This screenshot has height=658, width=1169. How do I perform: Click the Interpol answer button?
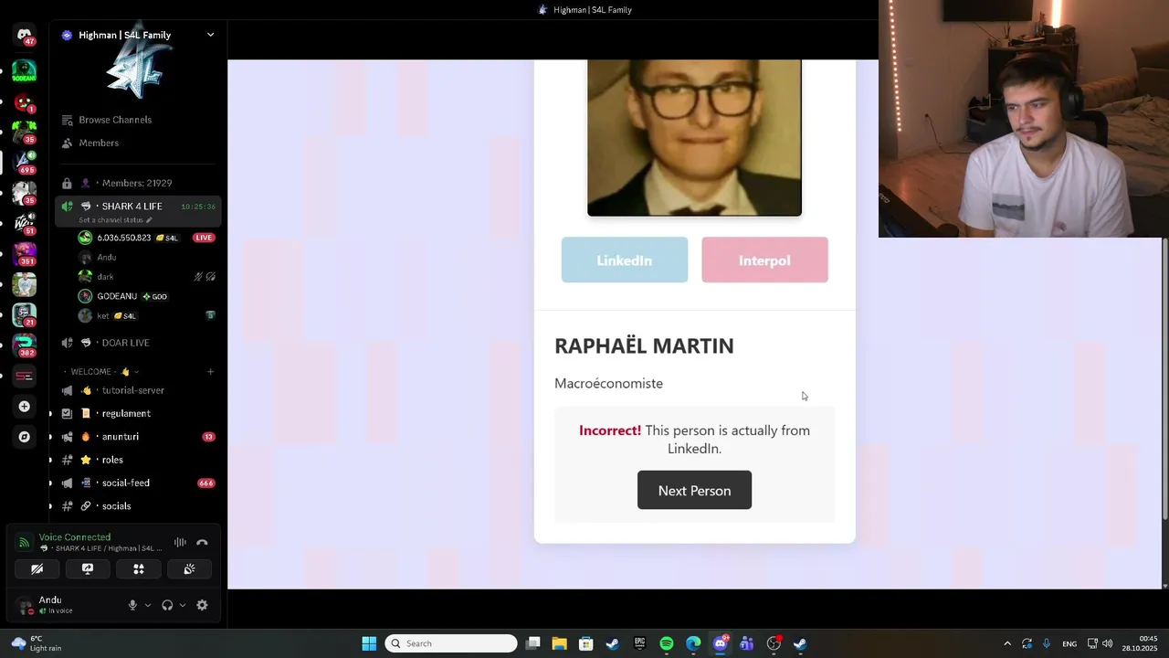click(x=764, y=260)
